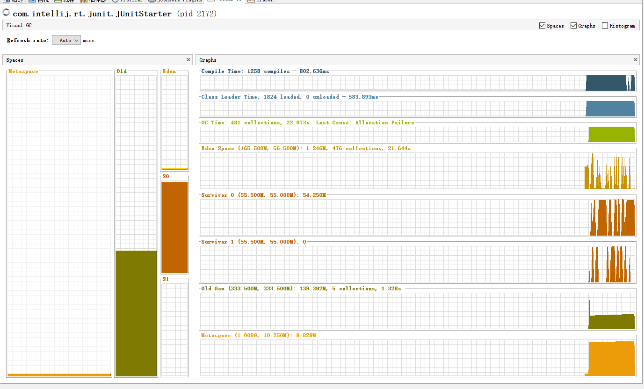Image resolution: width=644 pixels, height=389 pixels.
Task: Click the 'com.intellij.rt.junit.JUnitStarter' title
Action: tap(93, 14)
